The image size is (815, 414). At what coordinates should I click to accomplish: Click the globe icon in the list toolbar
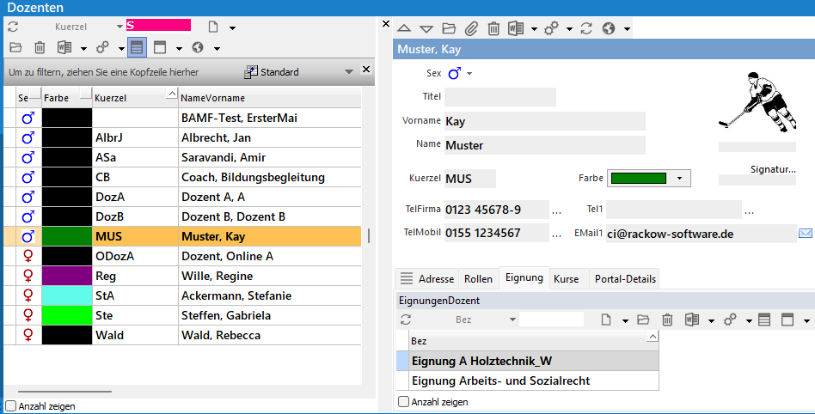tap(197, 47)
